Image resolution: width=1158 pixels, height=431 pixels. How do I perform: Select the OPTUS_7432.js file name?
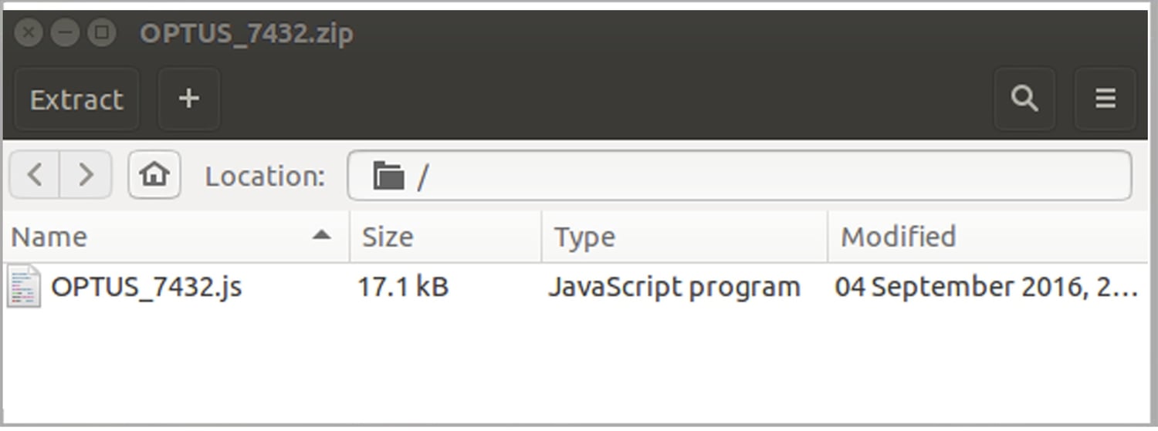click(x=147, y=287)
